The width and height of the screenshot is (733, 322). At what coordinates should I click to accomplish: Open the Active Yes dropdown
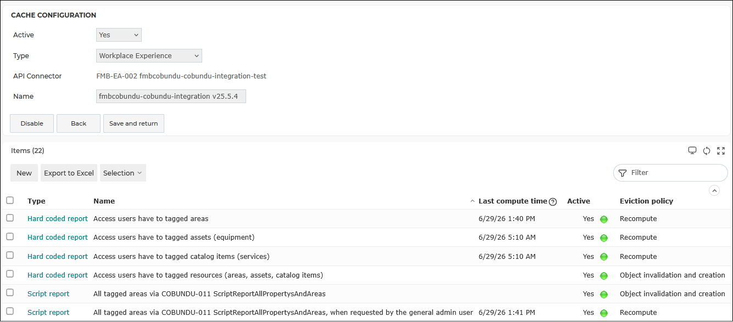[119, 35]
